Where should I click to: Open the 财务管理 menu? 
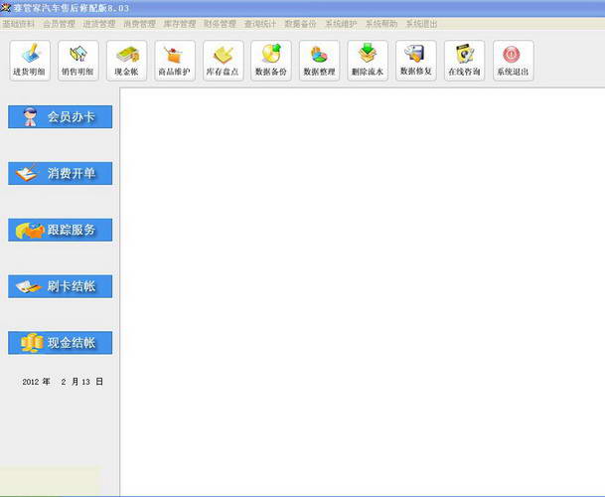coord(220,24)
